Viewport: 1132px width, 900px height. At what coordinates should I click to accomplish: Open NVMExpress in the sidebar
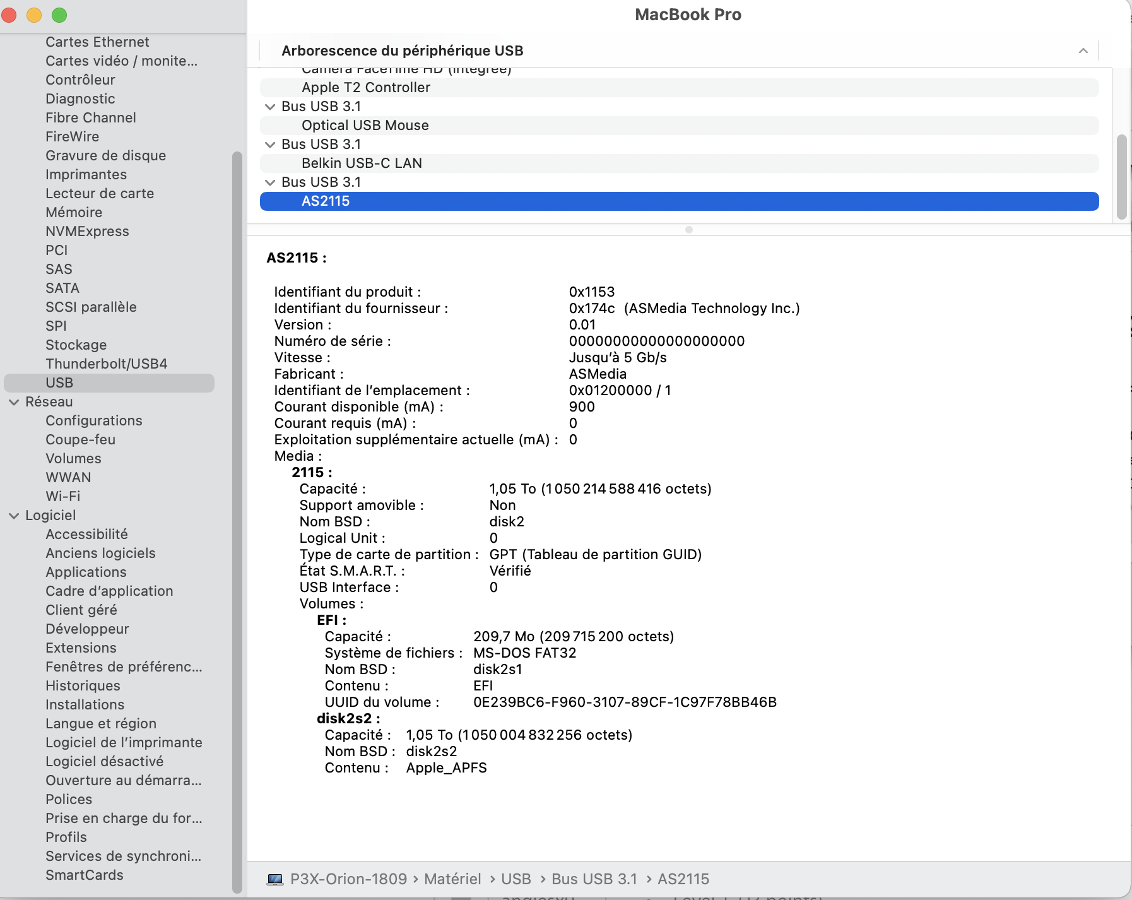pyautogui.click(x=87, y=232)
